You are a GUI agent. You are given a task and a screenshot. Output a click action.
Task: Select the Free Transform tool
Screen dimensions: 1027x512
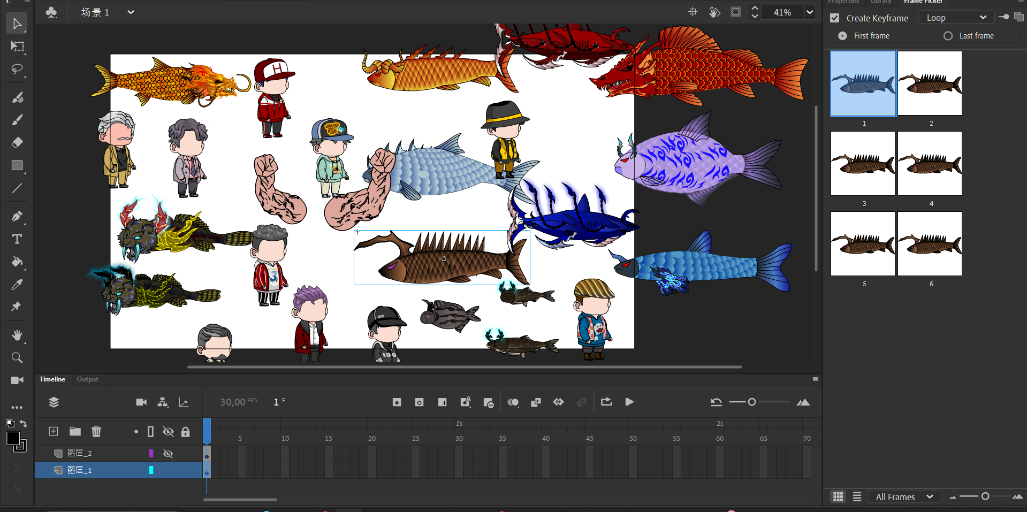(17, 47)
